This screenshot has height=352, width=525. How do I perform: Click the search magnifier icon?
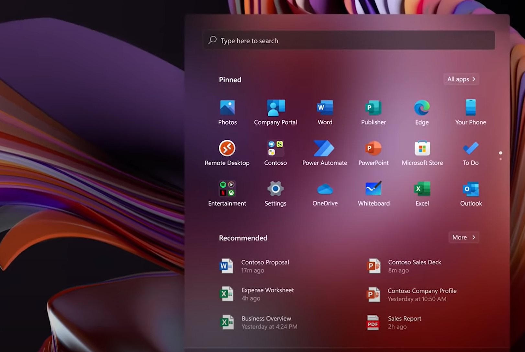pyautogui.click(x=212, y=40)
